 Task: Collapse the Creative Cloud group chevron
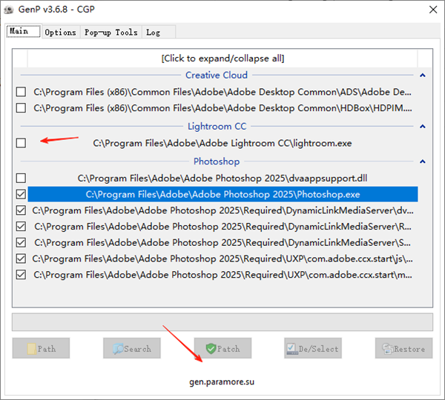coord(423,75)
